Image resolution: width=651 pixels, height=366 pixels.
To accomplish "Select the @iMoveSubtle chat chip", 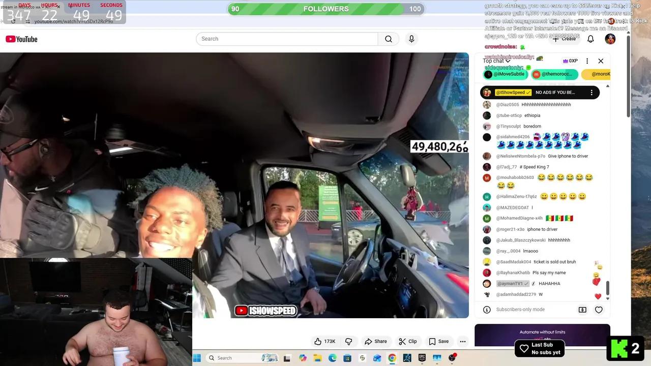I will click(x=505, y=74).
